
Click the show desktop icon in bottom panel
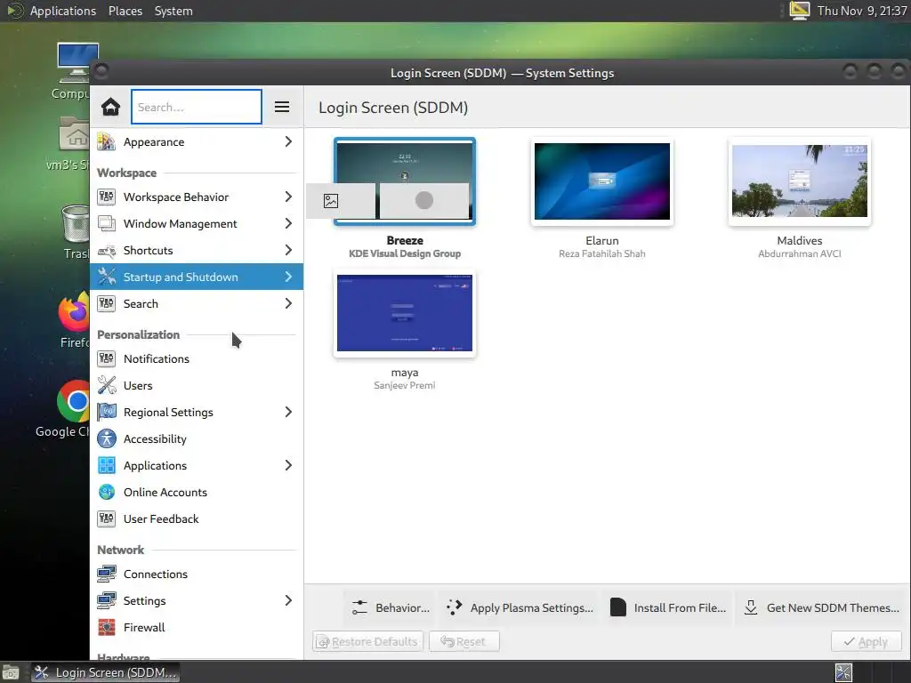click(11, 672)
